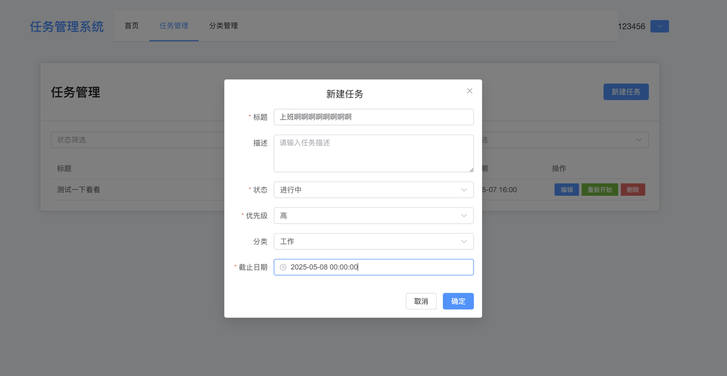Open the 状态 dropdown showing 进行中

[374, 190]
